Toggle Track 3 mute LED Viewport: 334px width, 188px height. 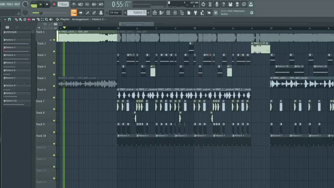point(54,63)
